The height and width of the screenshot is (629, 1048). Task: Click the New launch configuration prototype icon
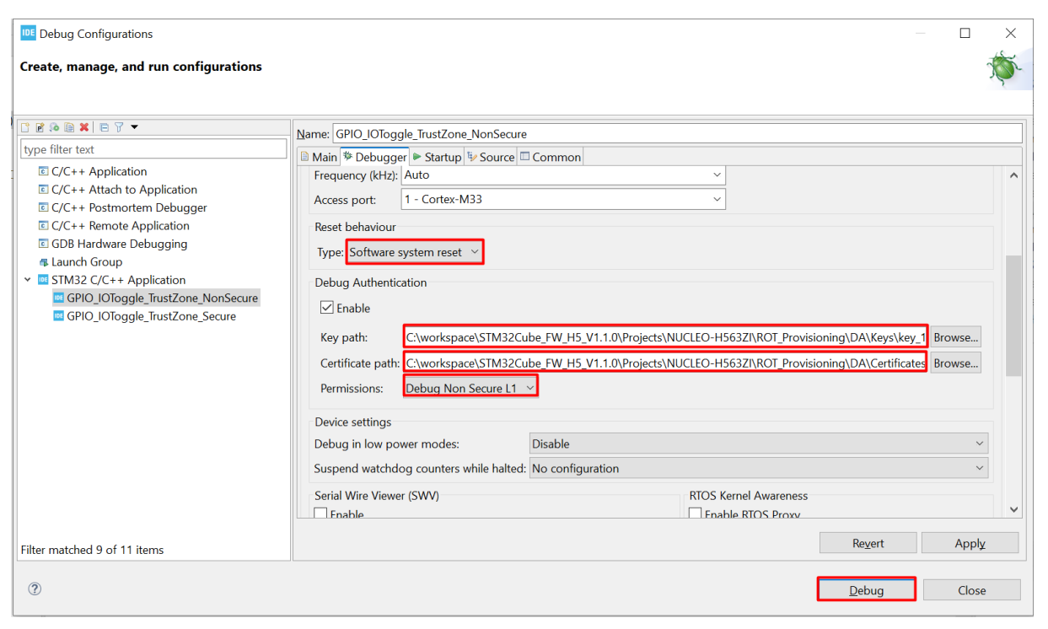[40, 127]
